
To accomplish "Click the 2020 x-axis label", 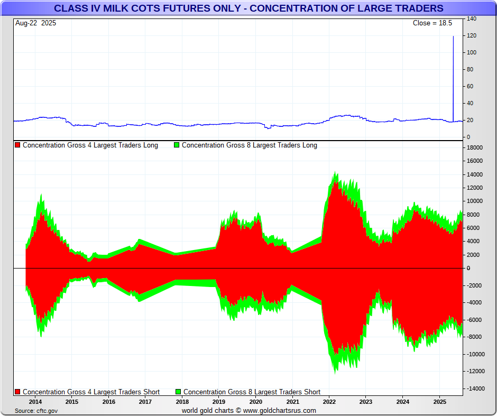I will click(256, 402).
